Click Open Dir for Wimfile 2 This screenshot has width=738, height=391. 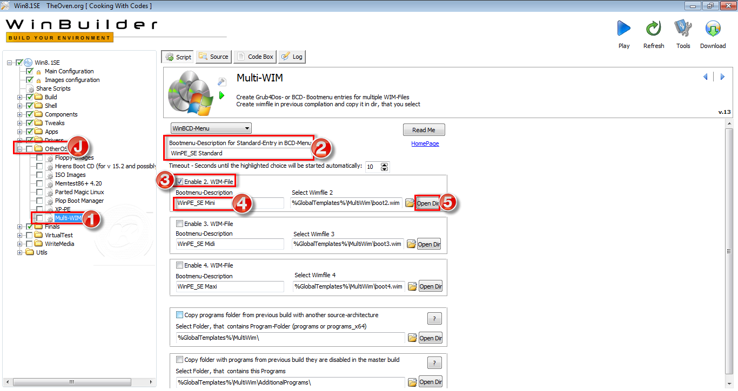(x=427, y=203)
